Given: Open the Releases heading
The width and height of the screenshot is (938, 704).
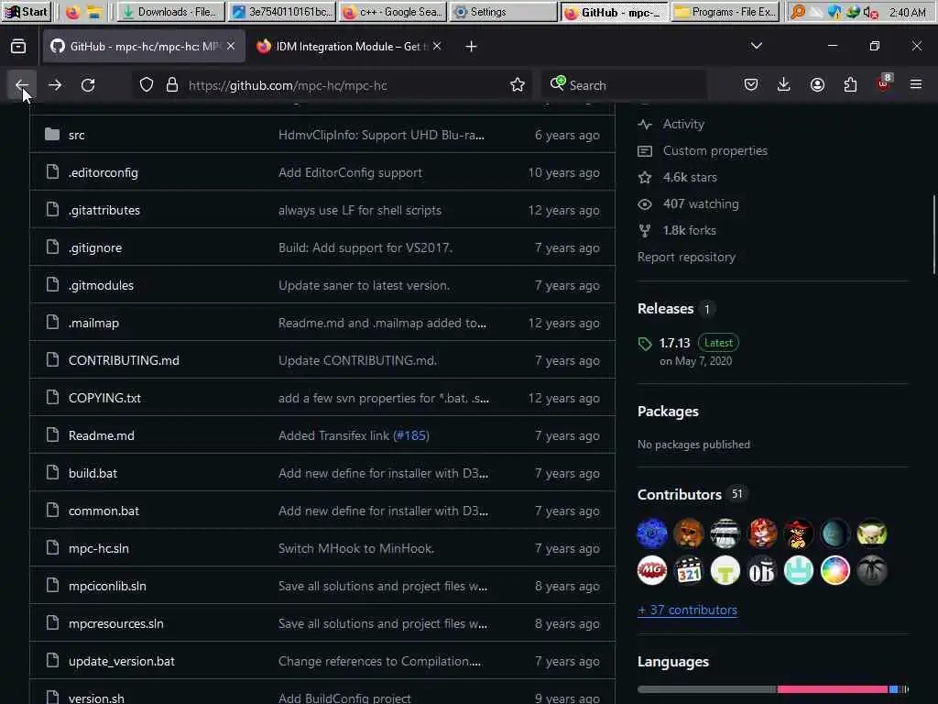Looking at the screenshot, I should coord(665,309).
